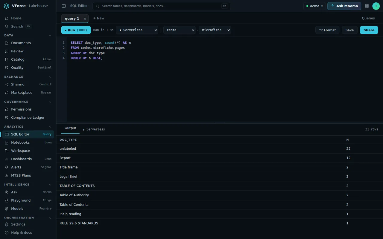Select the Output results tab

click(x=70, y=128)
